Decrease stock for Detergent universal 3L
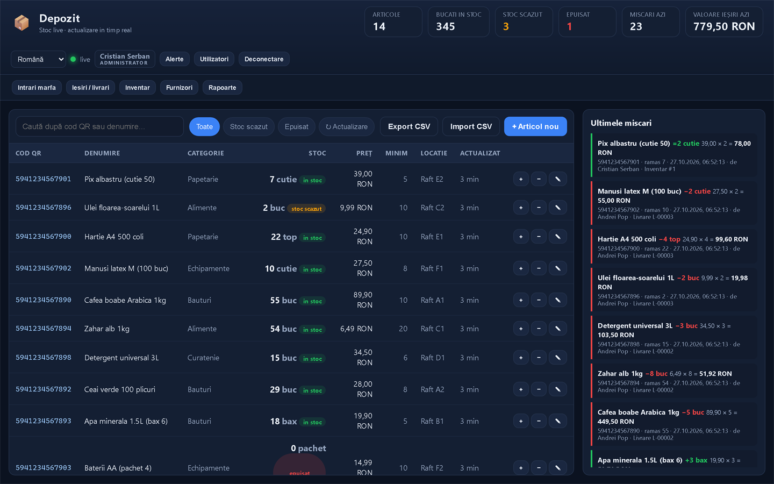 click(539, 358)
